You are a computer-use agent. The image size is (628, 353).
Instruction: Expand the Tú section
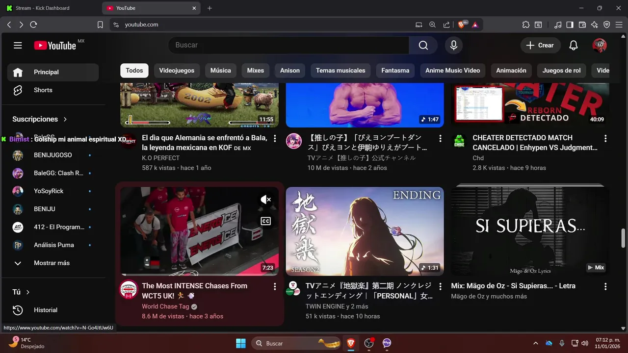tap(21, 292)
